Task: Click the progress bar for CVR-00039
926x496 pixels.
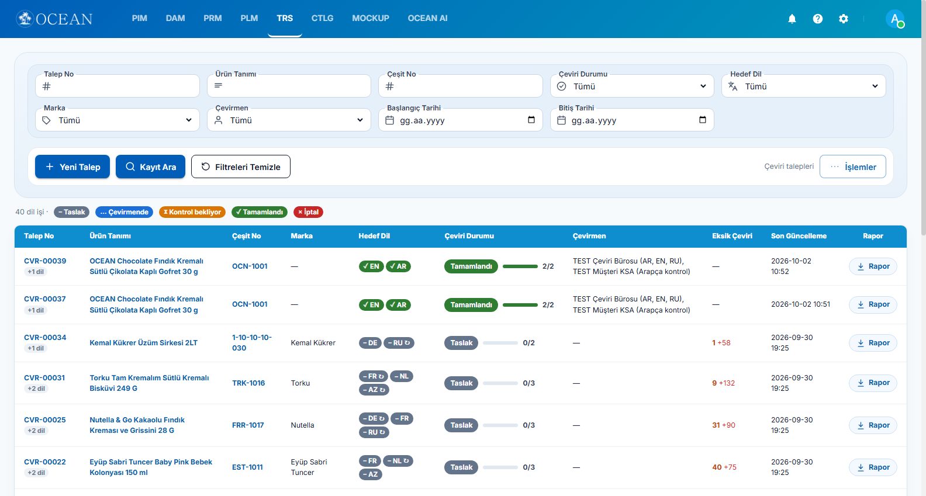Action: pyautogui.click(x=520, y=266)
